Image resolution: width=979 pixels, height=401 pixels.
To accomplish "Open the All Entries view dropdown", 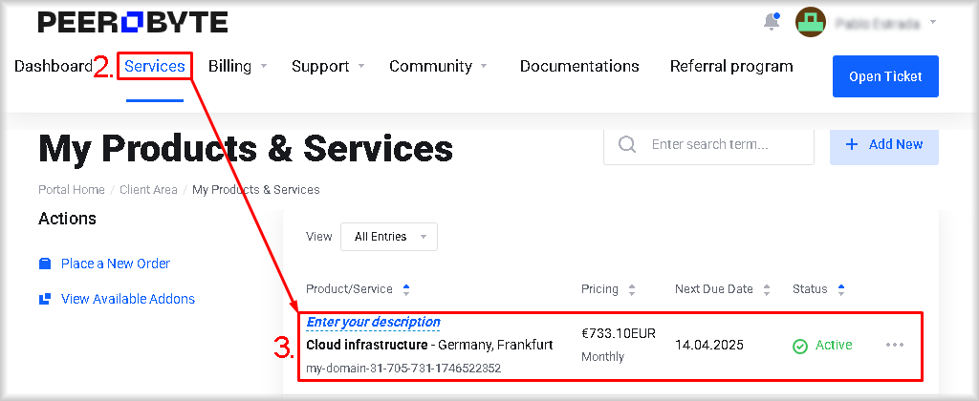I will (388, 237).
